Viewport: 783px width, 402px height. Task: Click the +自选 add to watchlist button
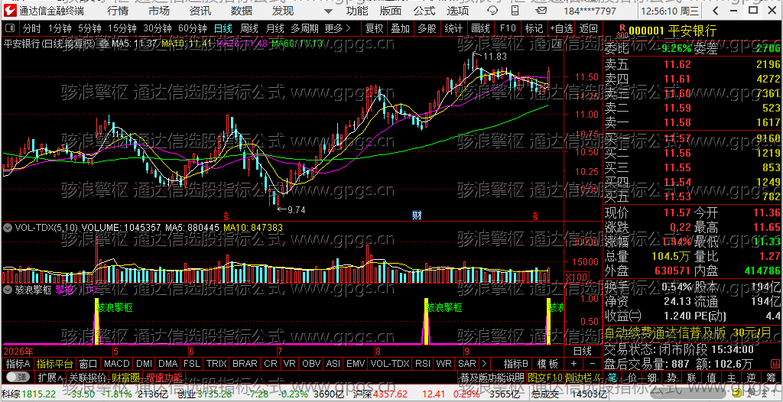(562, 28)
